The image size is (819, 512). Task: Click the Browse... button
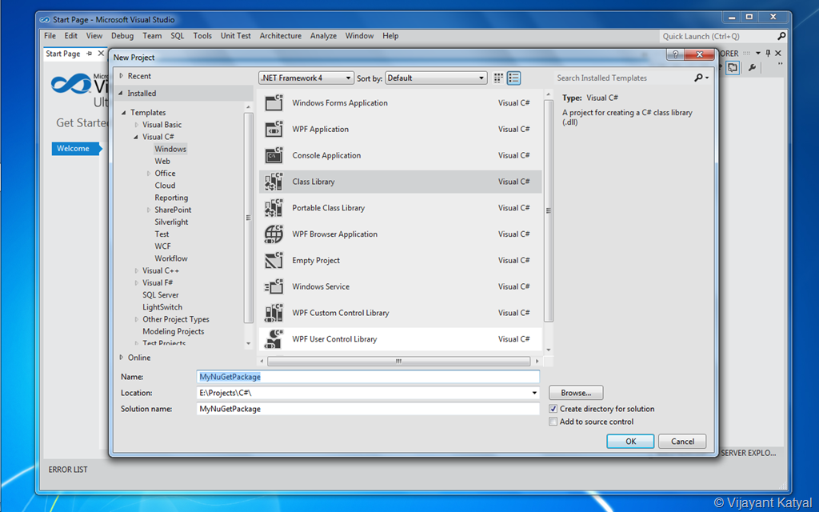[576, 393]
